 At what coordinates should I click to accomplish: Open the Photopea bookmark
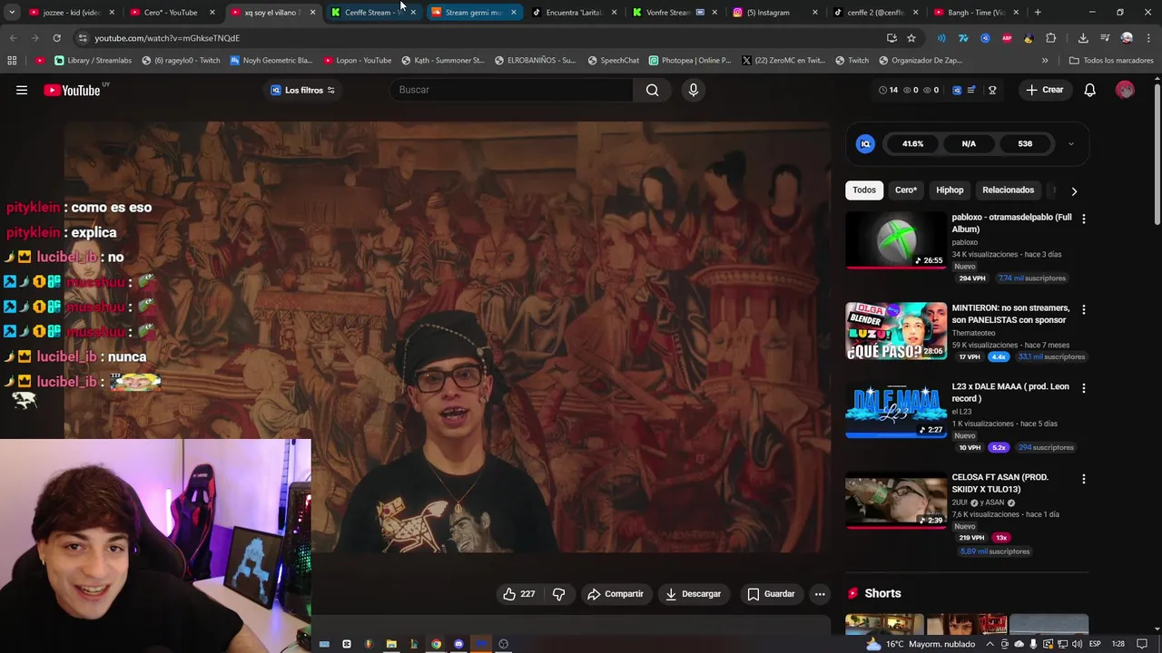click(x=690, y=60)
